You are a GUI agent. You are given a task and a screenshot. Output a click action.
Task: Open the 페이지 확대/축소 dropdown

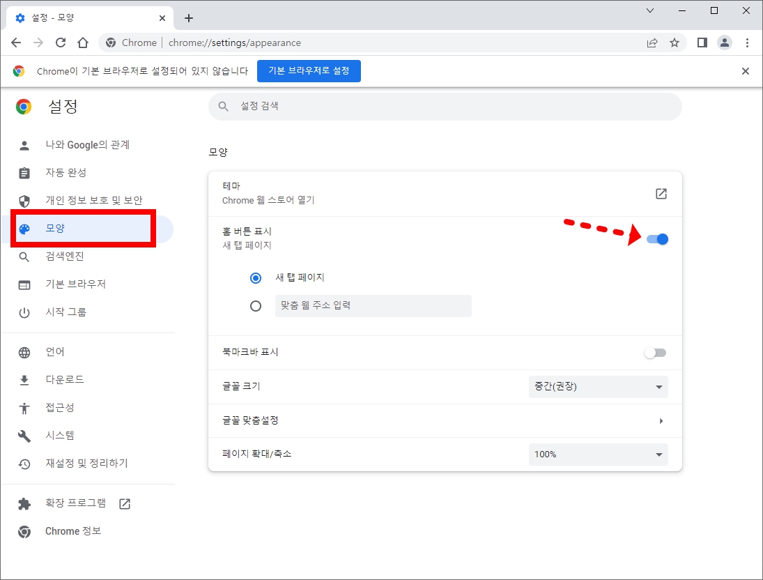click(597, 454)
